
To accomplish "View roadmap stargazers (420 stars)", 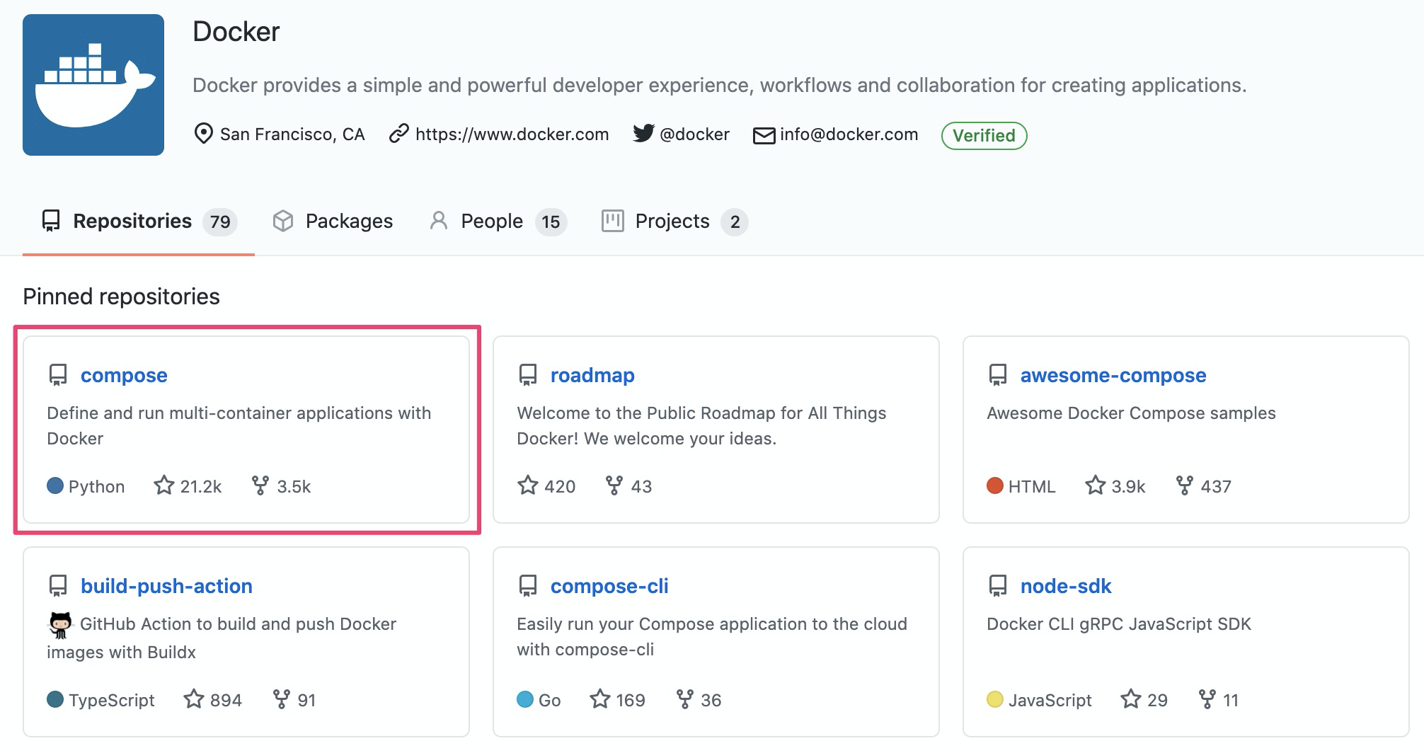I will pyautogui.click(x=546, y=486).
